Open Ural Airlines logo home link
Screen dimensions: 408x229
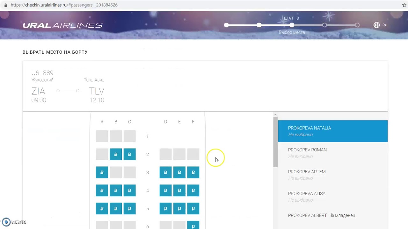(x=62, y=25)
